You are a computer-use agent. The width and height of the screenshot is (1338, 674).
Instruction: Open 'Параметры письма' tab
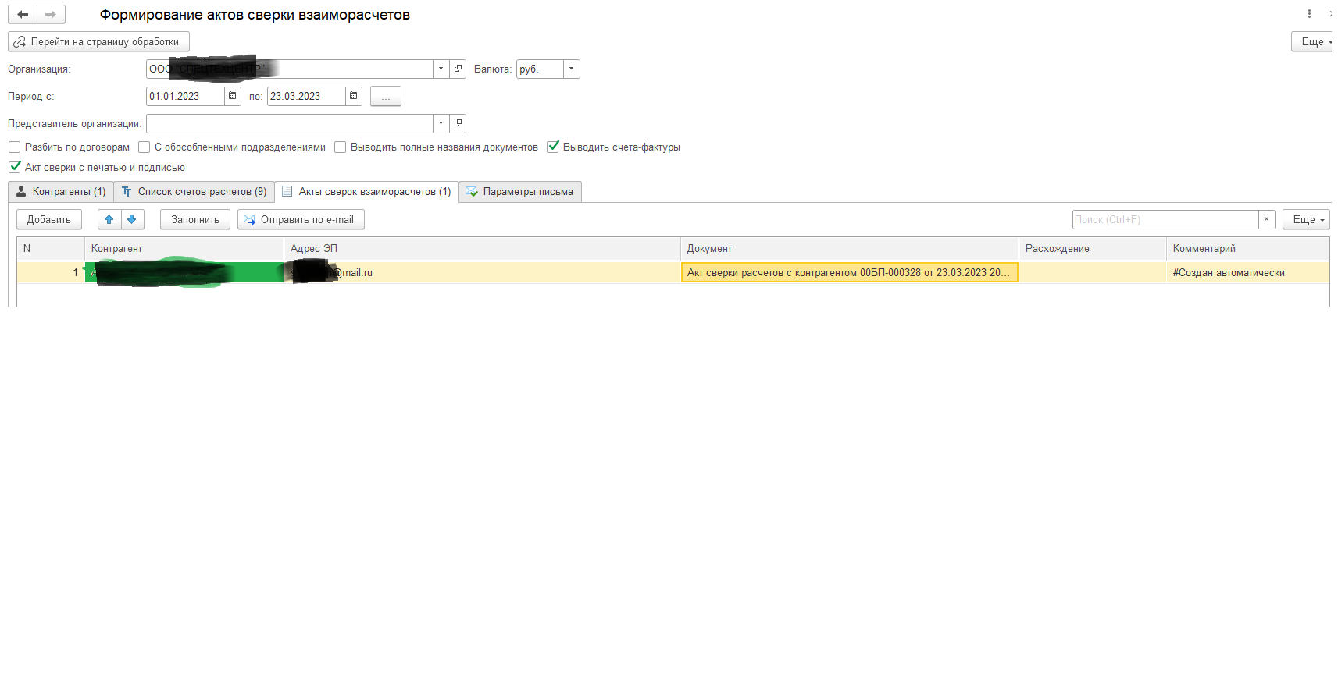coord(520,192)
